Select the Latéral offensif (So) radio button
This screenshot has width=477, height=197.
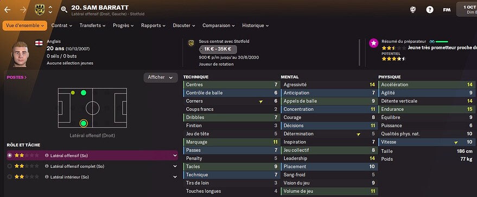point(10,155)
